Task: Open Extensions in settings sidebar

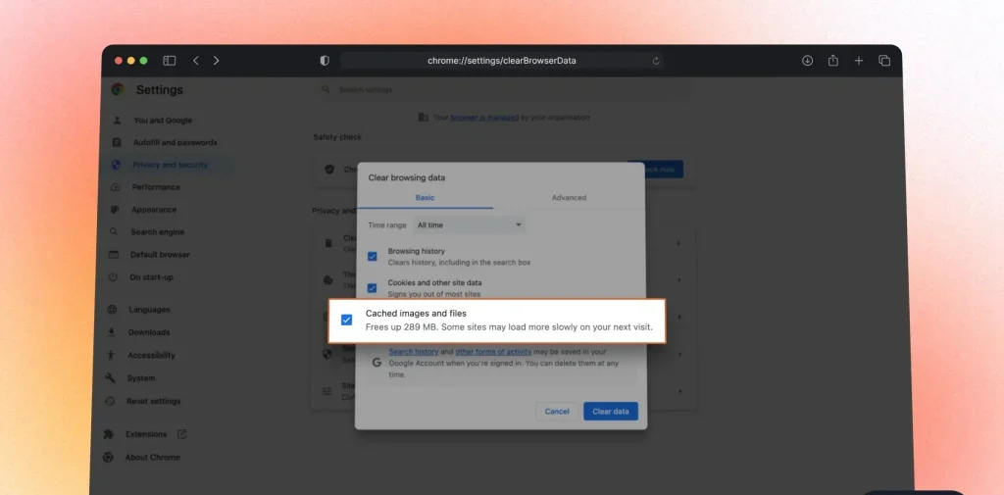Action: click(x=146, y=434)
